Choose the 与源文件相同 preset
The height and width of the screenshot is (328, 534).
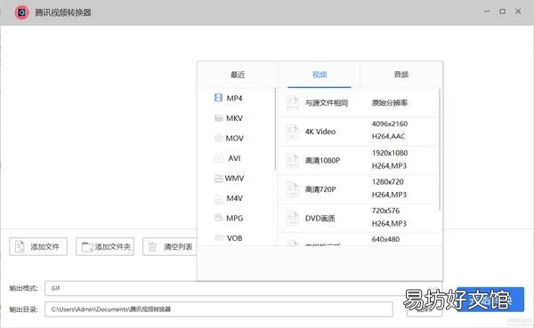(358, 103)
